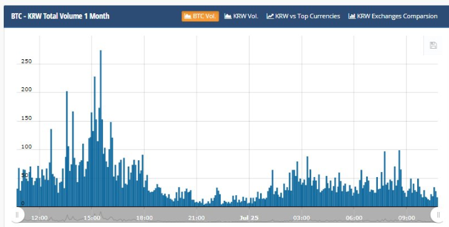
Task: Click the line chart icon beside KRW vs Top Currencies
Action: point(270,16)
